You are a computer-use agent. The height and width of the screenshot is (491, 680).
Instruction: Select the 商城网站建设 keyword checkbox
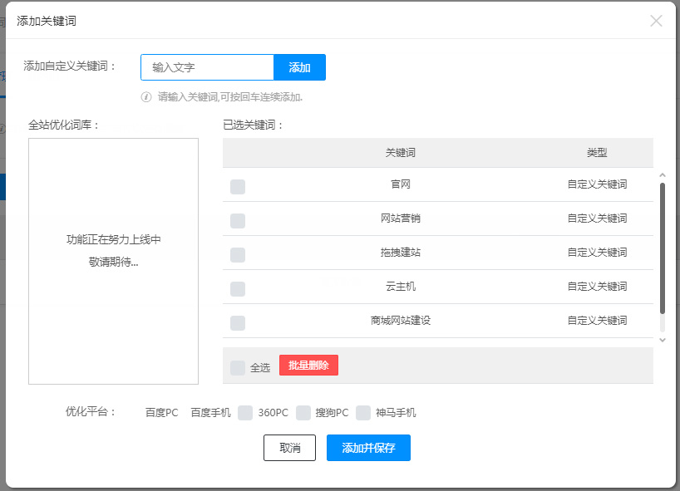pos(238,322)
